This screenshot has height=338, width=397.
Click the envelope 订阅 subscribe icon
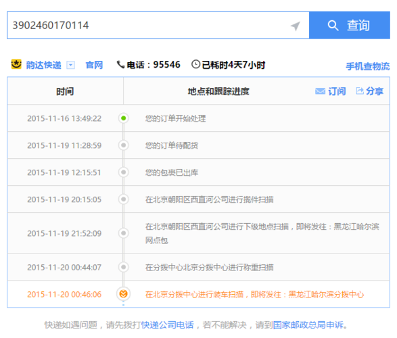pos(320,91)
